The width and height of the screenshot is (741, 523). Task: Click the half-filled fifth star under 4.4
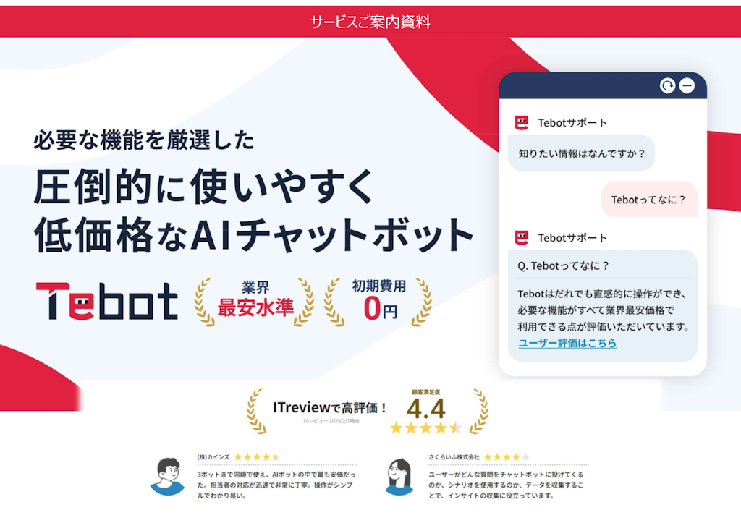pyautogui.click(x=457, y=426)
